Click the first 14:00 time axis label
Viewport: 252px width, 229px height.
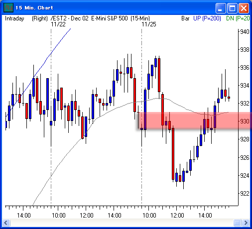24,216
